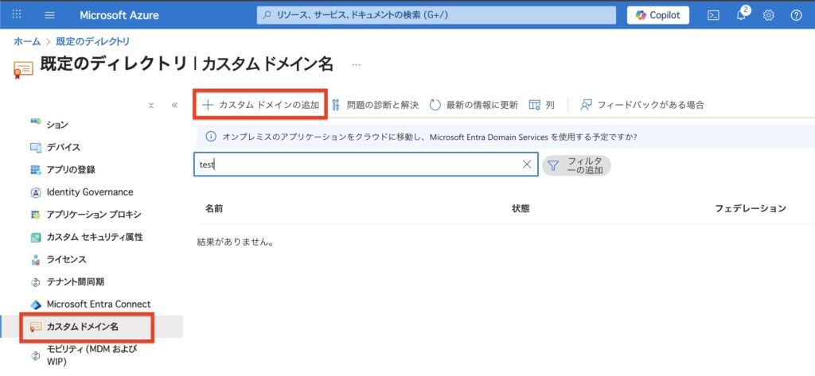Open the notifications bell
Image resolution: width=815 pixels, height=376 pixels.
coord(742,14)
